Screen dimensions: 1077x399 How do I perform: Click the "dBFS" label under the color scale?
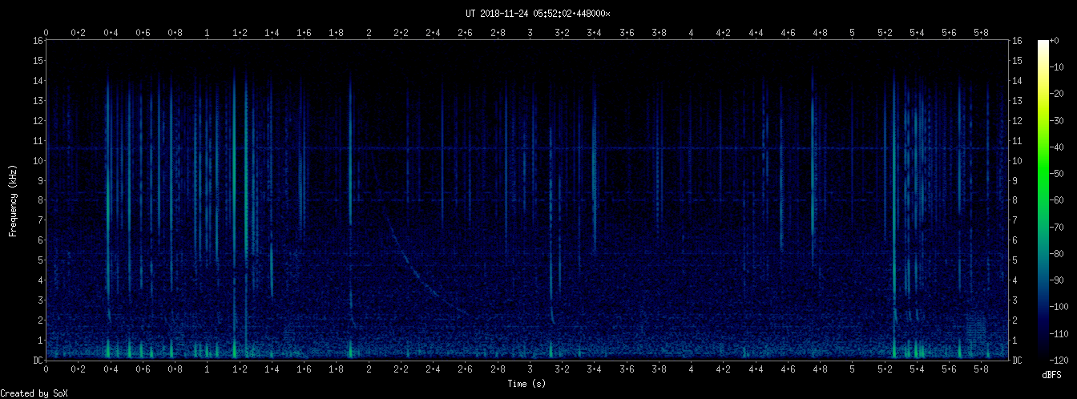[x=1051, y=375]
